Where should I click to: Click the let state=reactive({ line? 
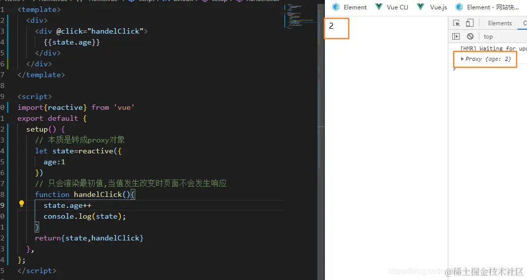[78, 151]
